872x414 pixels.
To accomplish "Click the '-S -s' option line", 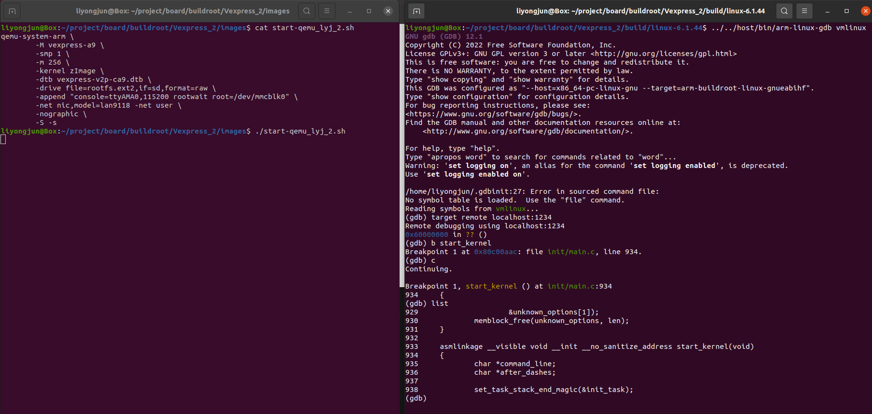I will (46, 123).
